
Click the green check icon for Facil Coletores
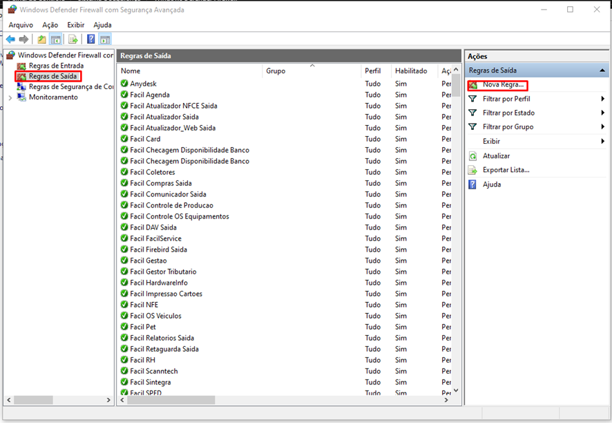coord(124,172)
